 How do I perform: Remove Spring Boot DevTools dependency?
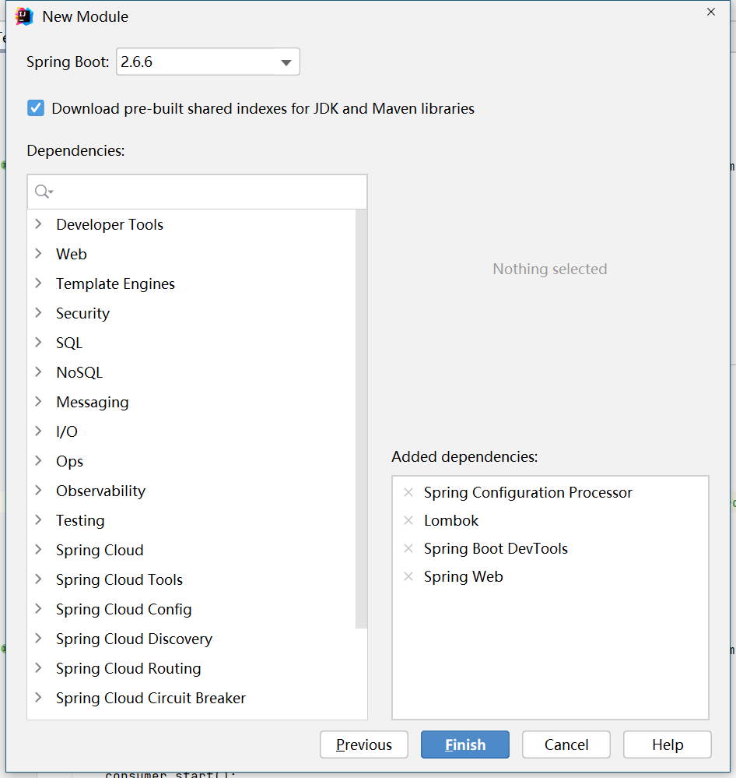pos(408,548)
